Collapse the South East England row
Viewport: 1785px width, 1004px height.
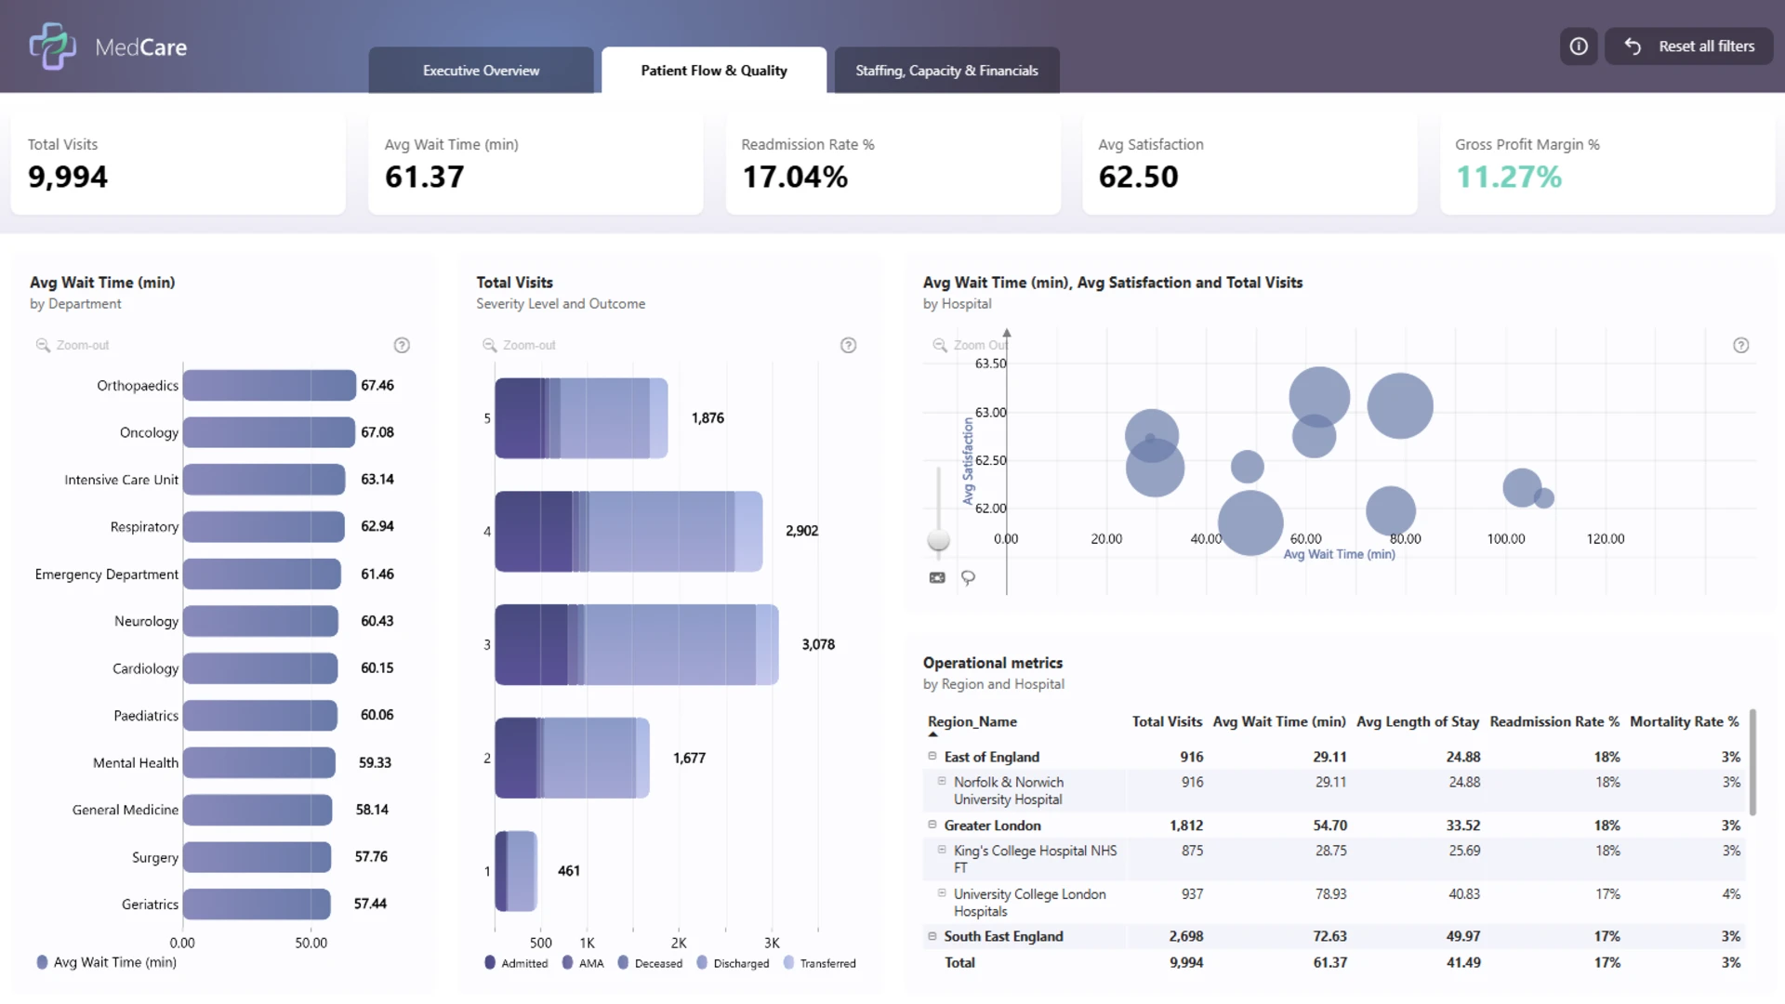click(x=932, y=935)
